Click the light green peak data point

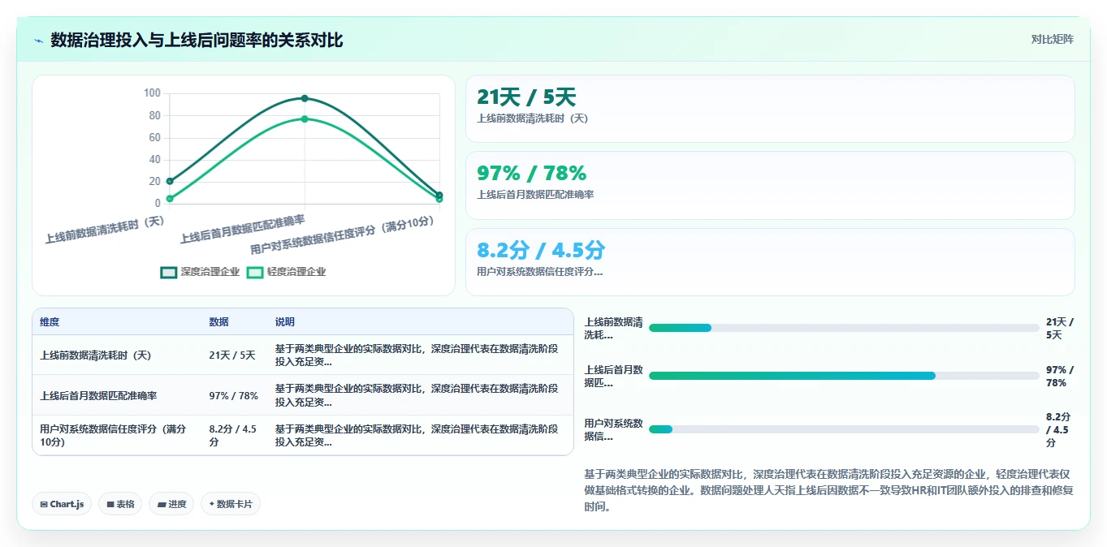pos(305,118)
